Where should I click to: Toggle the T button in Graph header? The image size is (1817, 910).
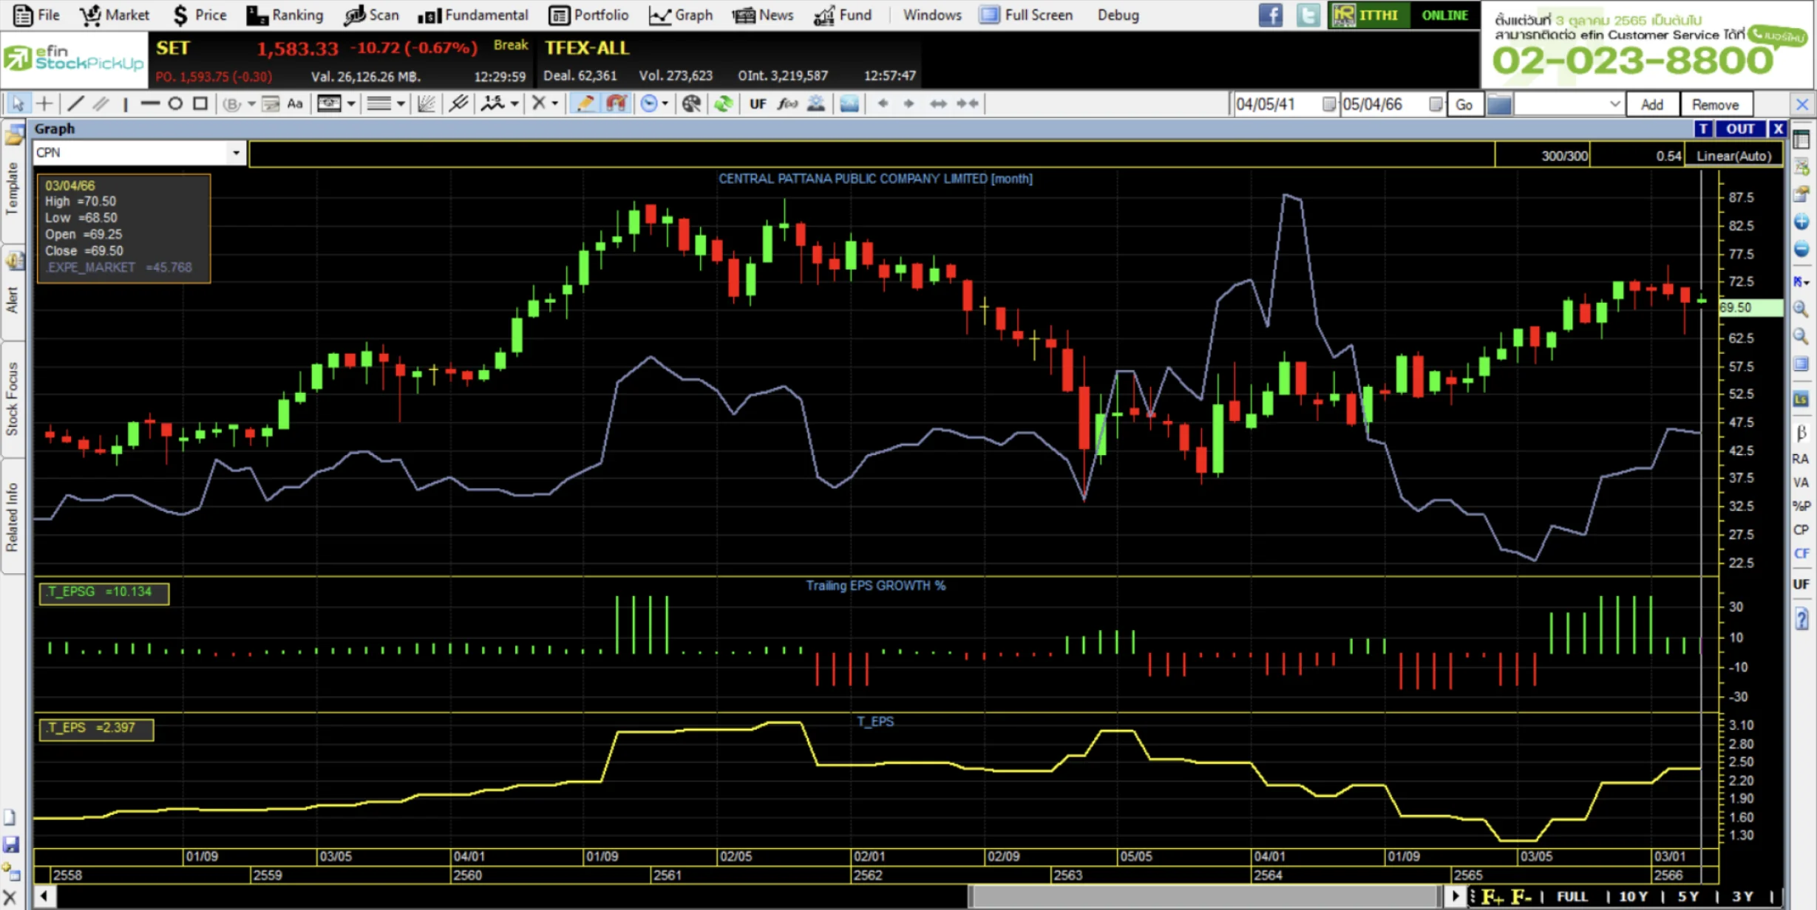coord(1703,129)
